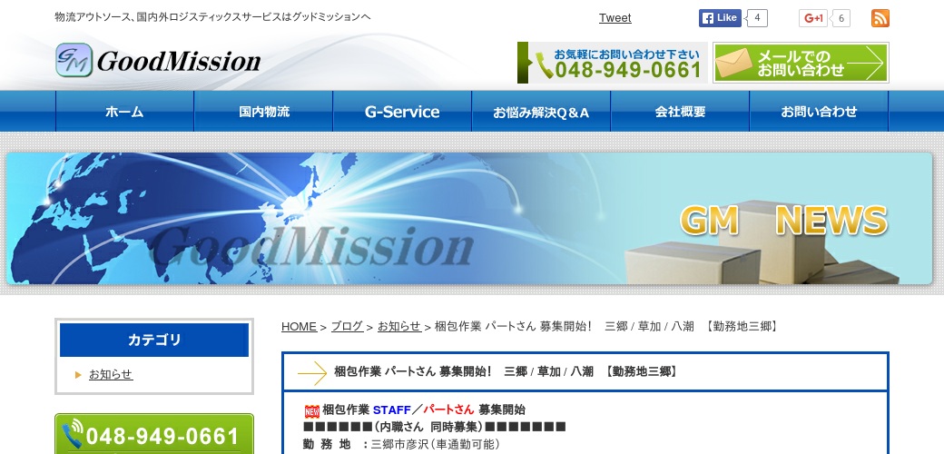Open the お知らせ category in sidebar
944x454 pixels.
pos(111,374)
